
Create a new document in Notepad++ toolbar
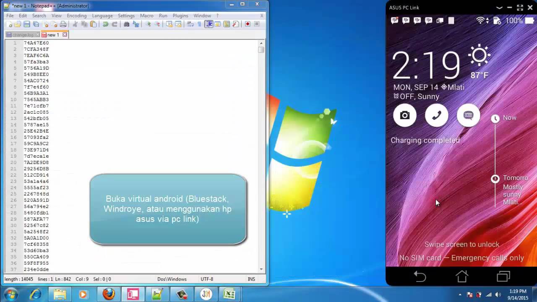click(x=9, y=24)
